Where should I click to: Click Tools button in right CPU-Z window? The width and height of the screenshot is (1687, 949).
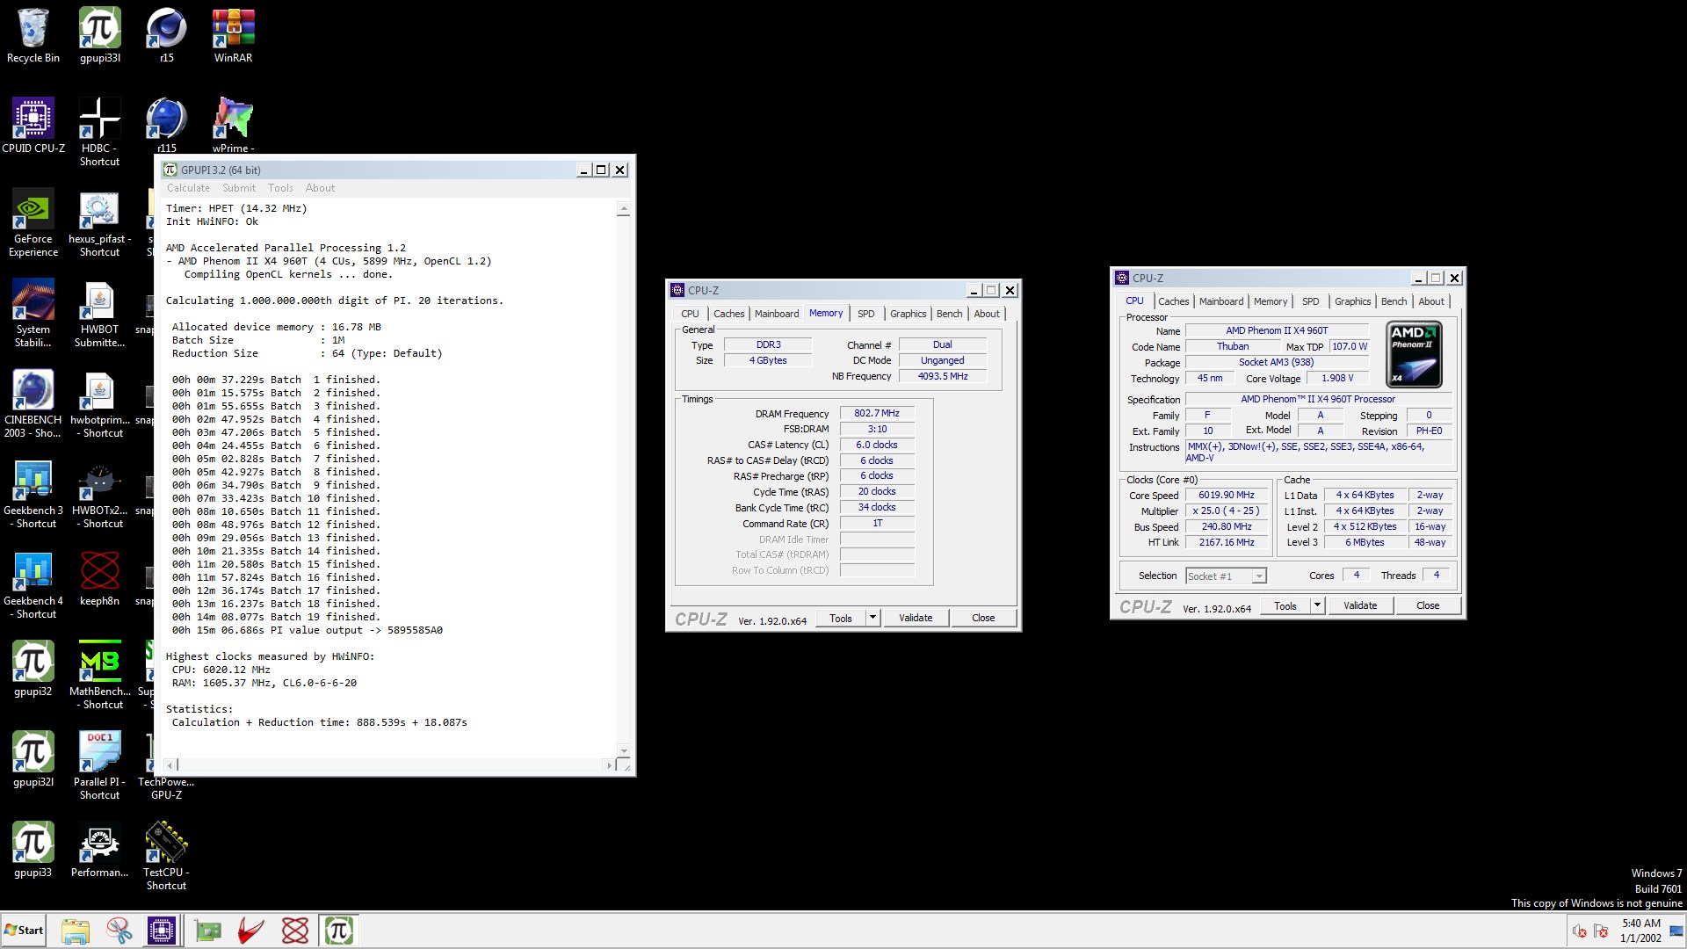1285,605
